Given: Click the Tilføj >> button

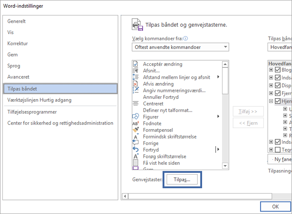Looking at the screenshot, I should pos(248,112).
